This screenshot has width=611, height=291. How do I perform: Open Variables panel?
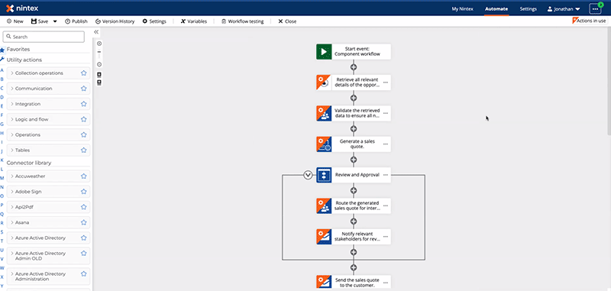[x=194, y=21]
